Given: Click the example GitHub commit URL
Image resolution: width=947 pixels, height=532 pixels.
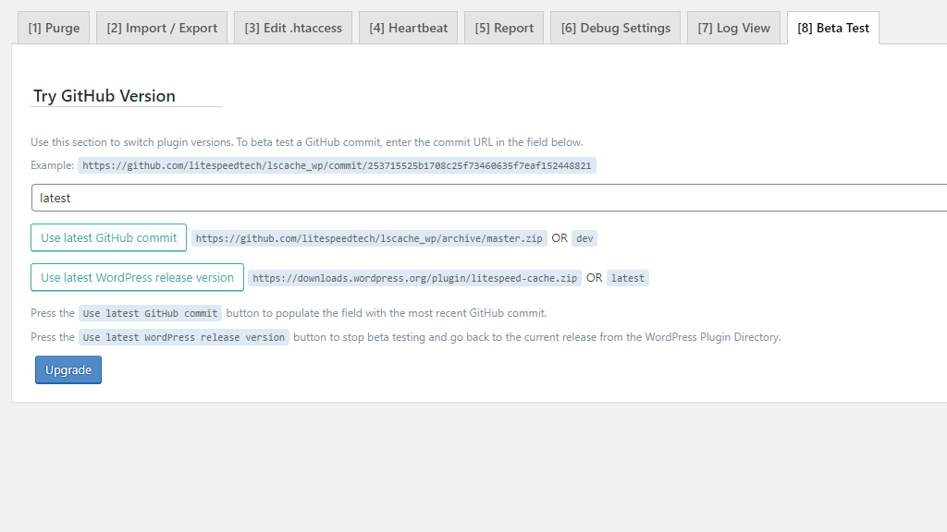Looking at the screenshot, I should pyautogui.click(x=337, y=165).
